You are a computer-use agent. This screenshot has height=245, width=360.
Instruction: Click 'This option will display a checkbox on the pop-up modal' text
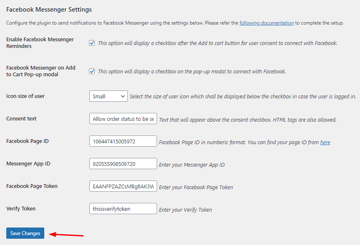click(192, 71)
